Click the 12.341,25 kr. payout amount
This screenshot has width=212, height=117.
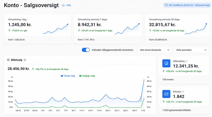pos(186,66)
